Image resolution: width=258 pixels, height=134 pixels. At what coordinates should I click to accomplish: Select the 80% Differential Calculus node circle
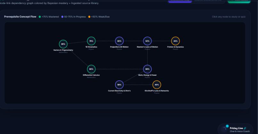(x=91, y=69)
